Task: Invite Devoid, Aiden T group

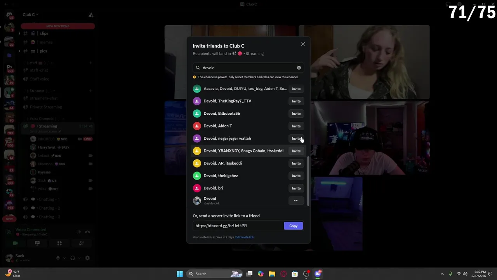Action: pos(296,126)
